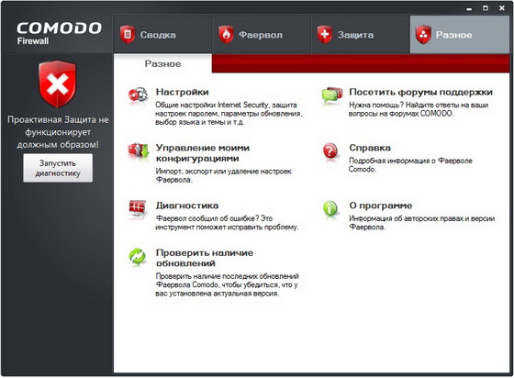514x378 pixels.
Task: Open Управление моими конфигурациями link
Action: (203, 153)
